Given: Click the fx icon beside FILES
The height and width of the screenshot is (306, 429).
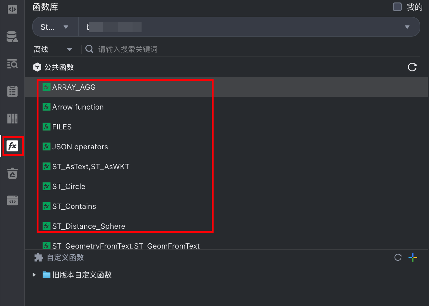Looking at the screenshot, I should click(47, 127).
